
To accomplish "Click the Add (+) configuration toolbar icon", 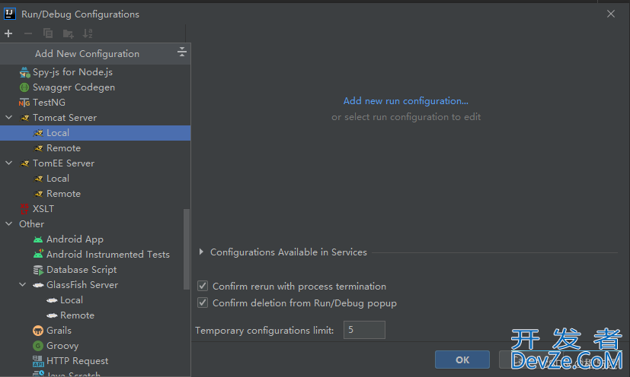I will tap(8, 33).
